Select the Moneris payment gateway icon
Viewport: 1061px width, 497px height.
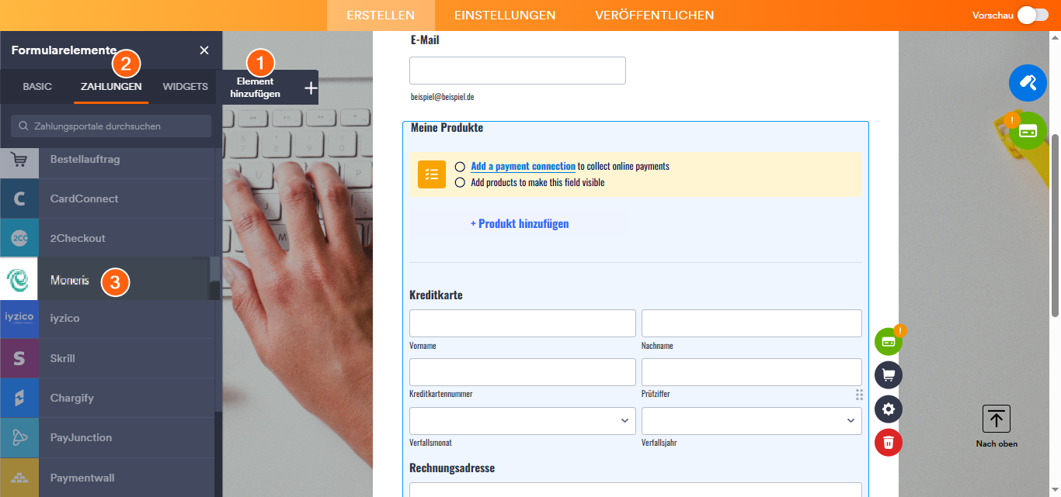point(19,279)
